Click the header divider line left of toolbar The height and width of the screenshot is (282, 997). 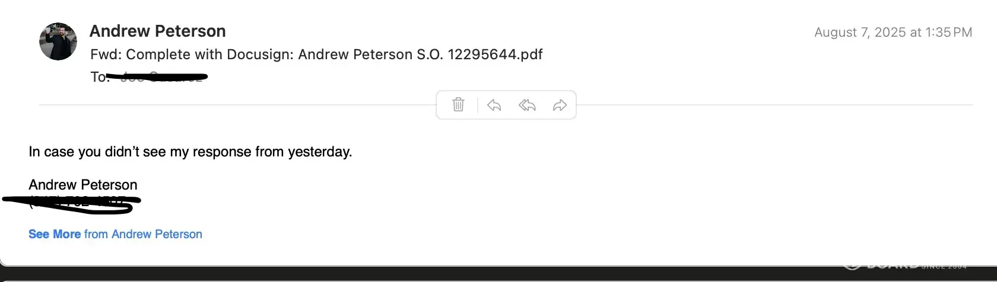click(237, 105)
